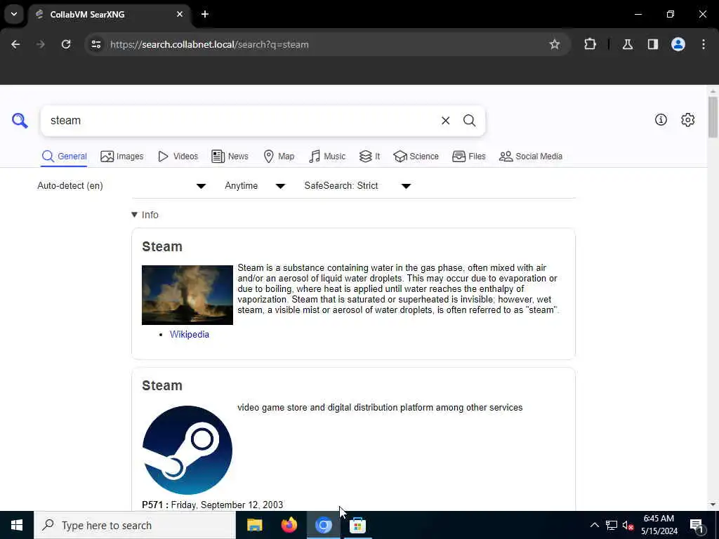The image size is (719, 539).
Task: Open File Explorer from taskbar
Action: click(x=254, y=525)
